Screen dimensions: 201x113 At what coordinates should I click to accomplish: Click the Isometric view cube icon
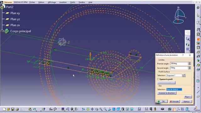pos(118,109)
